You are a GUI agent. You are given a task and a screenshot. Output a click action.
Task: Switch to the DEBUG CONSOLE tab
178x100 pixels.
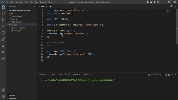click(64, 75)
